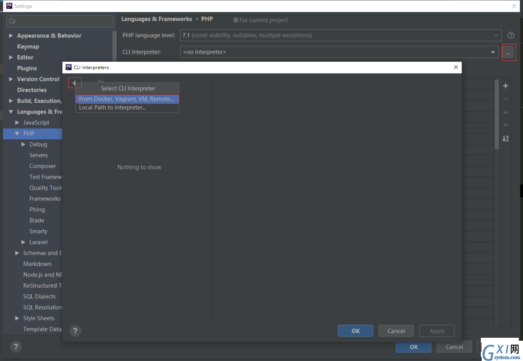Select SQL Resolution Scopes in settings tree
This screenshot has height=361, width=523.
[x=43, y=307]
